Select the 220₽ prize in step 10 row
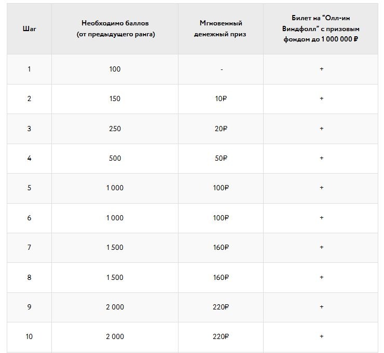This screenshot has width=384, height=353. (x=221, y=336)
